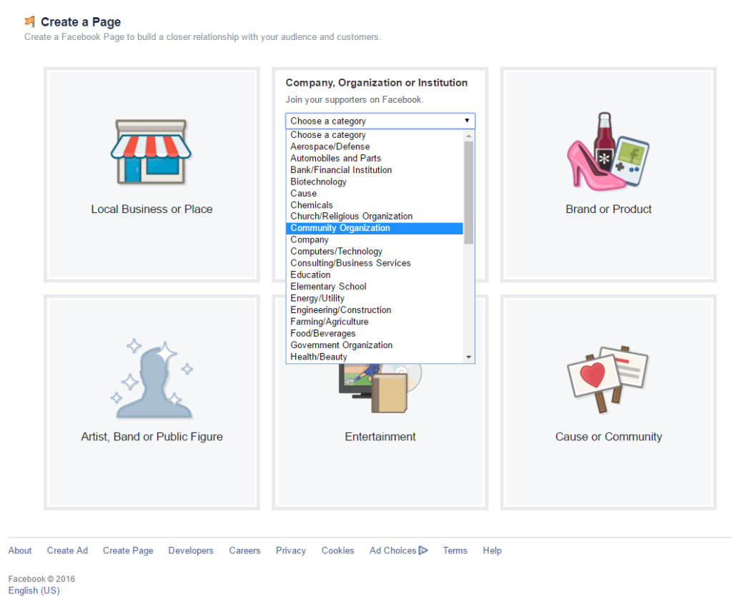Click the orange flag icon beside Create a Page
Screen dimensions: 732x604
click(x=30, y=21)
